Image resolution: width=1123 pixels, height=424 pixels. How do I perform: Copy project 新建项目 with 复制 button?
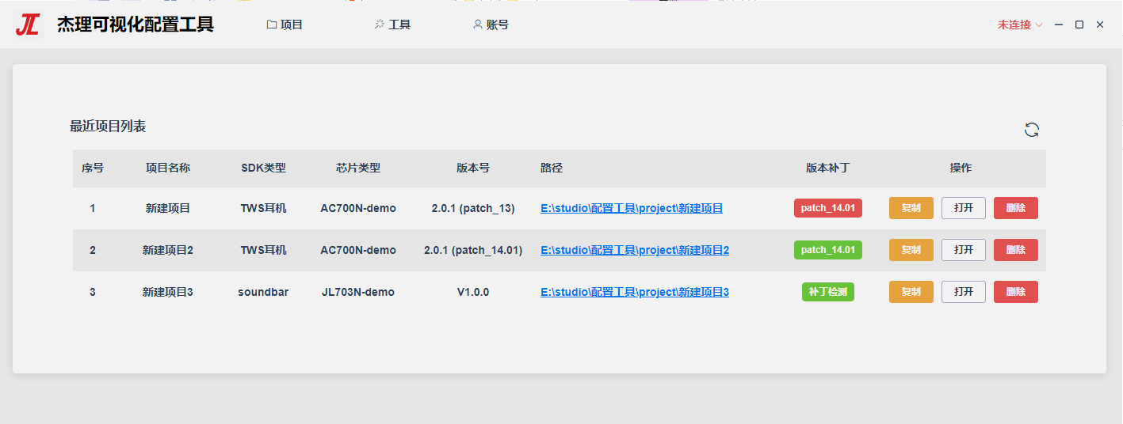pyautogui.click(x=911, y=208)
